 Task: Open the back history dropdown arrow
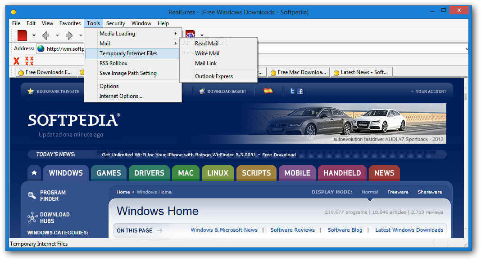point(57,35)
